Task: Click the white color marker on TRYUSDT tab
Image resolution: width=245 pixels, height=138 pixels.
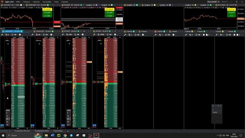Action: [x=21, y=5]
